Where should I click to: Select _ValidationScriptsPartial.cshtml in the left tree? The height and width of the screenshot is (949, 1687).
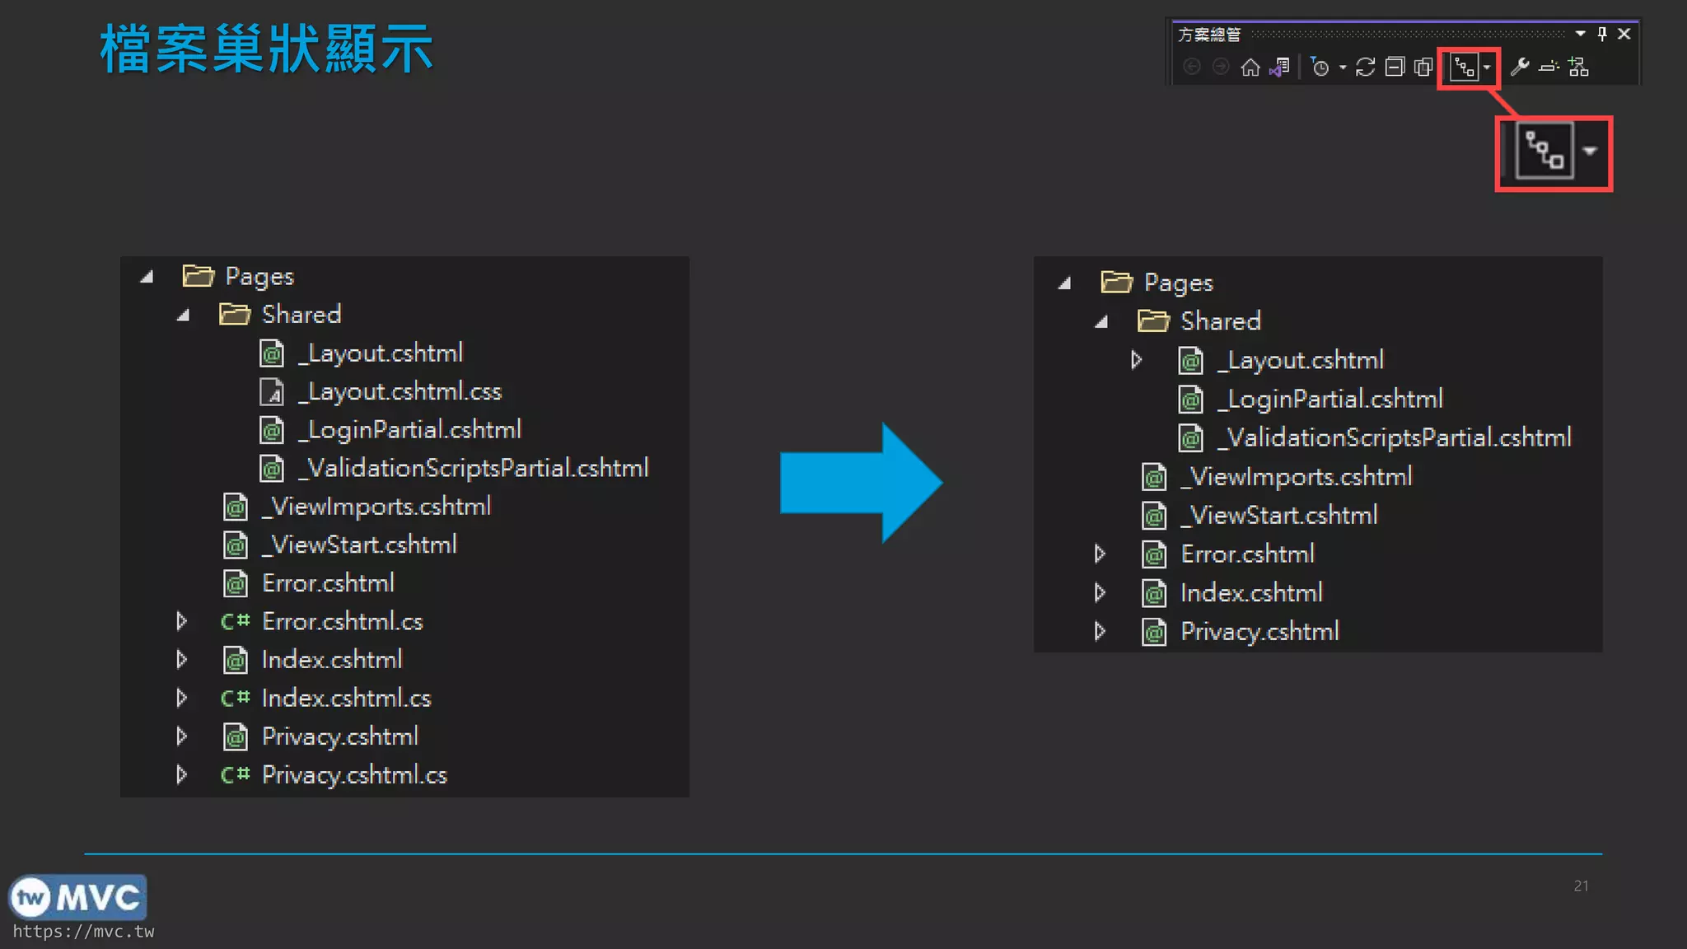474,468
